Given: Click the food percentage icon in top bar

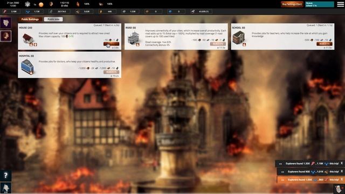Looking at the screenshot, I should point(101,4).
